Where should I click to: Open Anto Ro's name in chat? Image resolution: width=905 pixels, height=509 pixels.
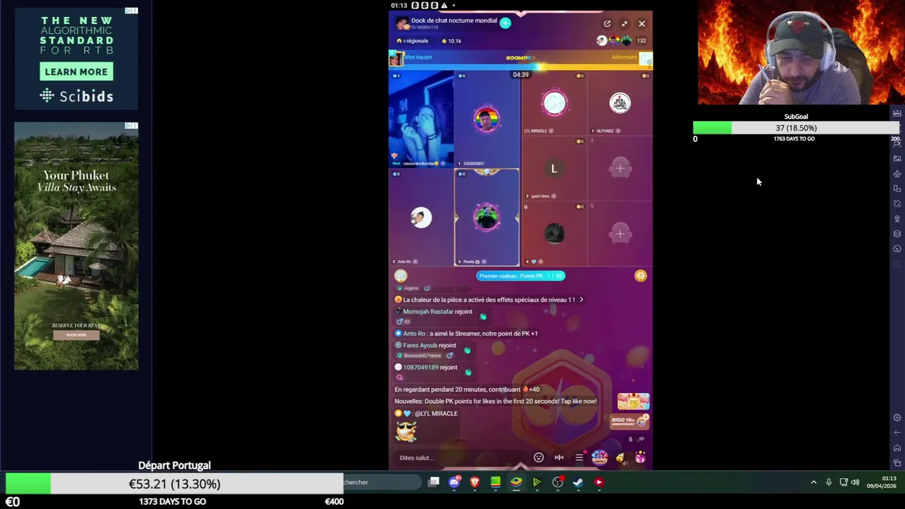pos(414,334)
